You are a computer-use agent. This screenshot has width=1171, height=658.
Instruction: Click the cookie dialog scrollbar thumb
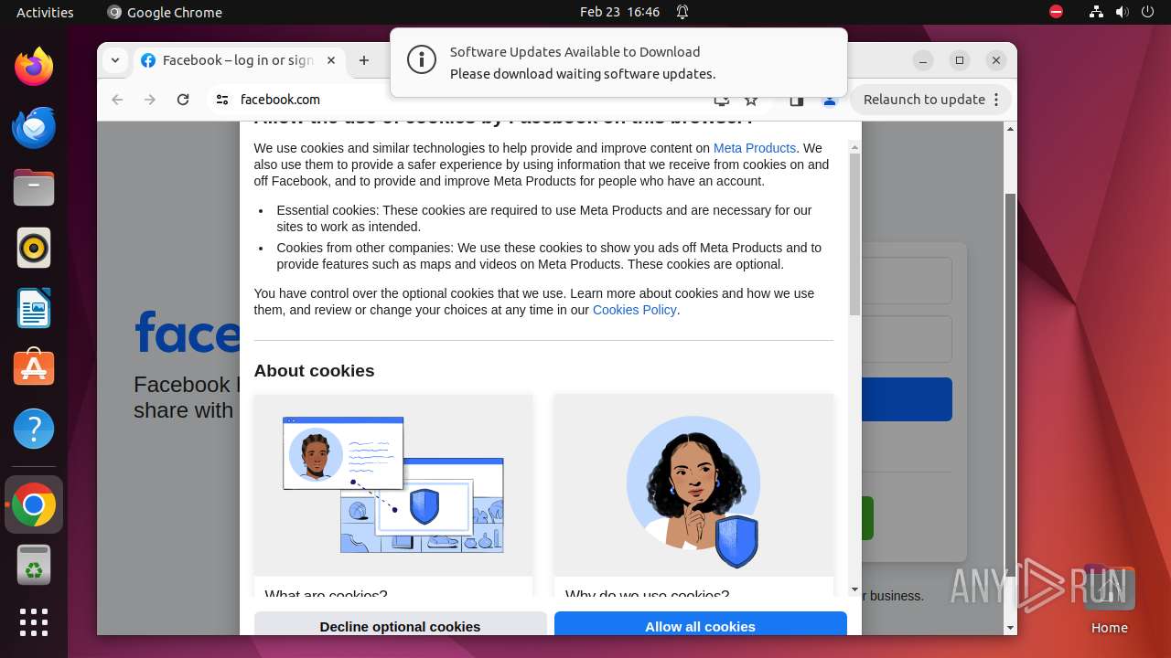pyautogui.click(x=854, y=234)
